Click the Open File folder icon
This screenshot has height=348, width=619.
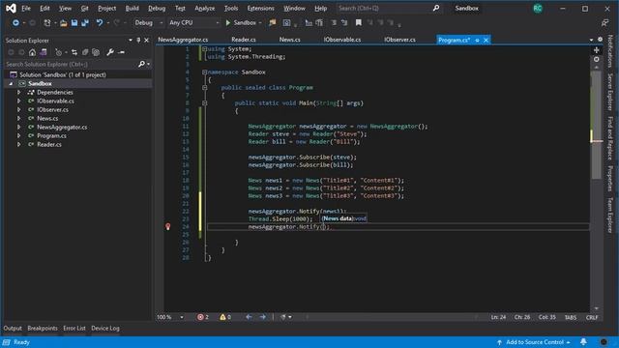tap(64, 23)
